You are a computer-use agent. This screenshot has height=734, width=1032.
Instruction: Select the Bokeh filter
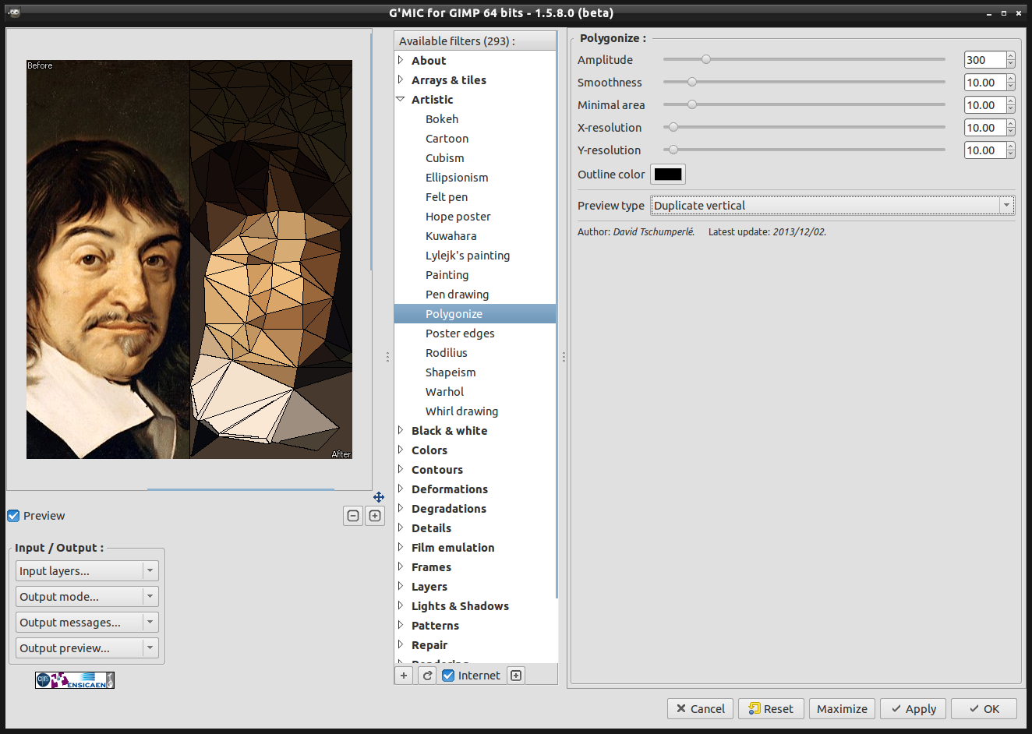pyautogui.click(x=442, y=119)
